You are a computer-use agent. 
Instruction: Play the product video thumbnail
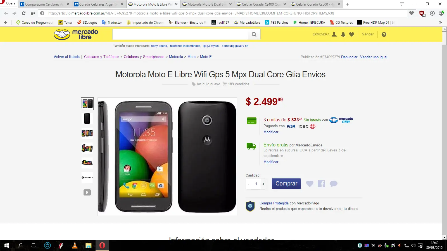[87, 192]
